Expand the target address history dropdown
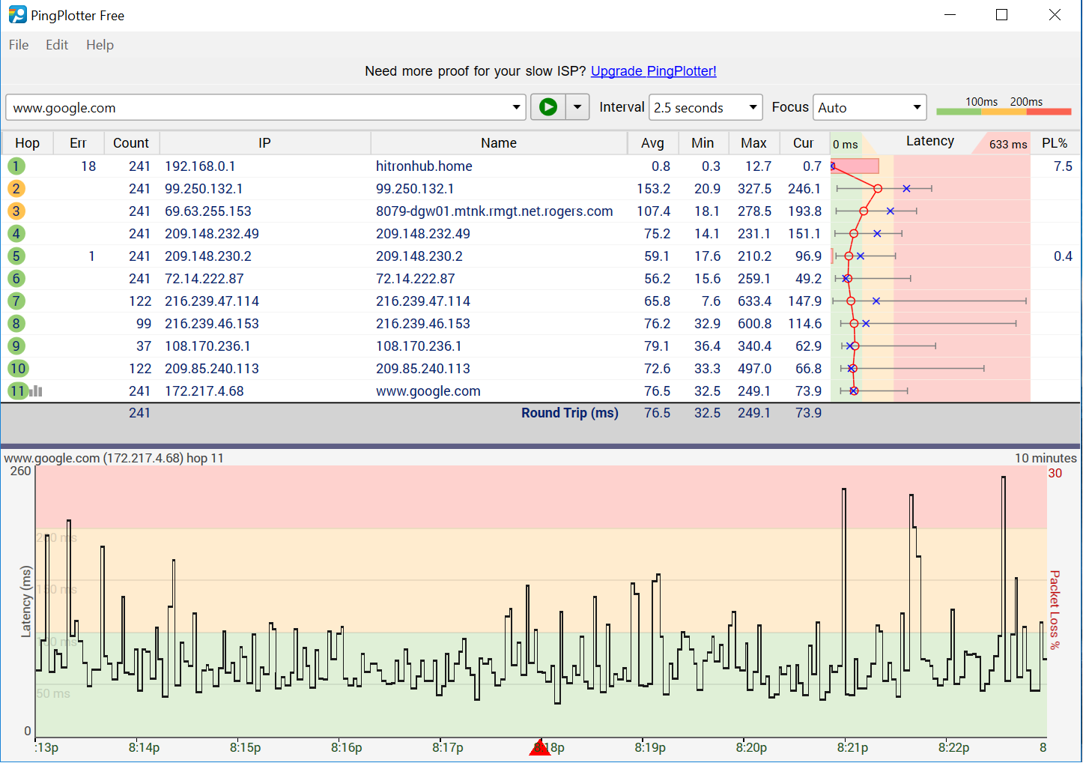Viewport: 1083px width, 763px height. pos(516,107)
